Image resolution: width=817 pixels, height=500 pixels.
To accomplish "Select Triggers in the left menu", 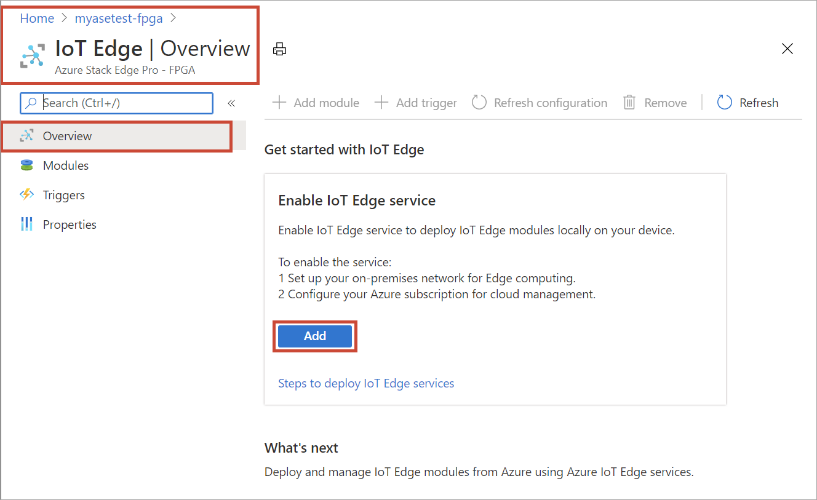I will (x=63, y=195).
